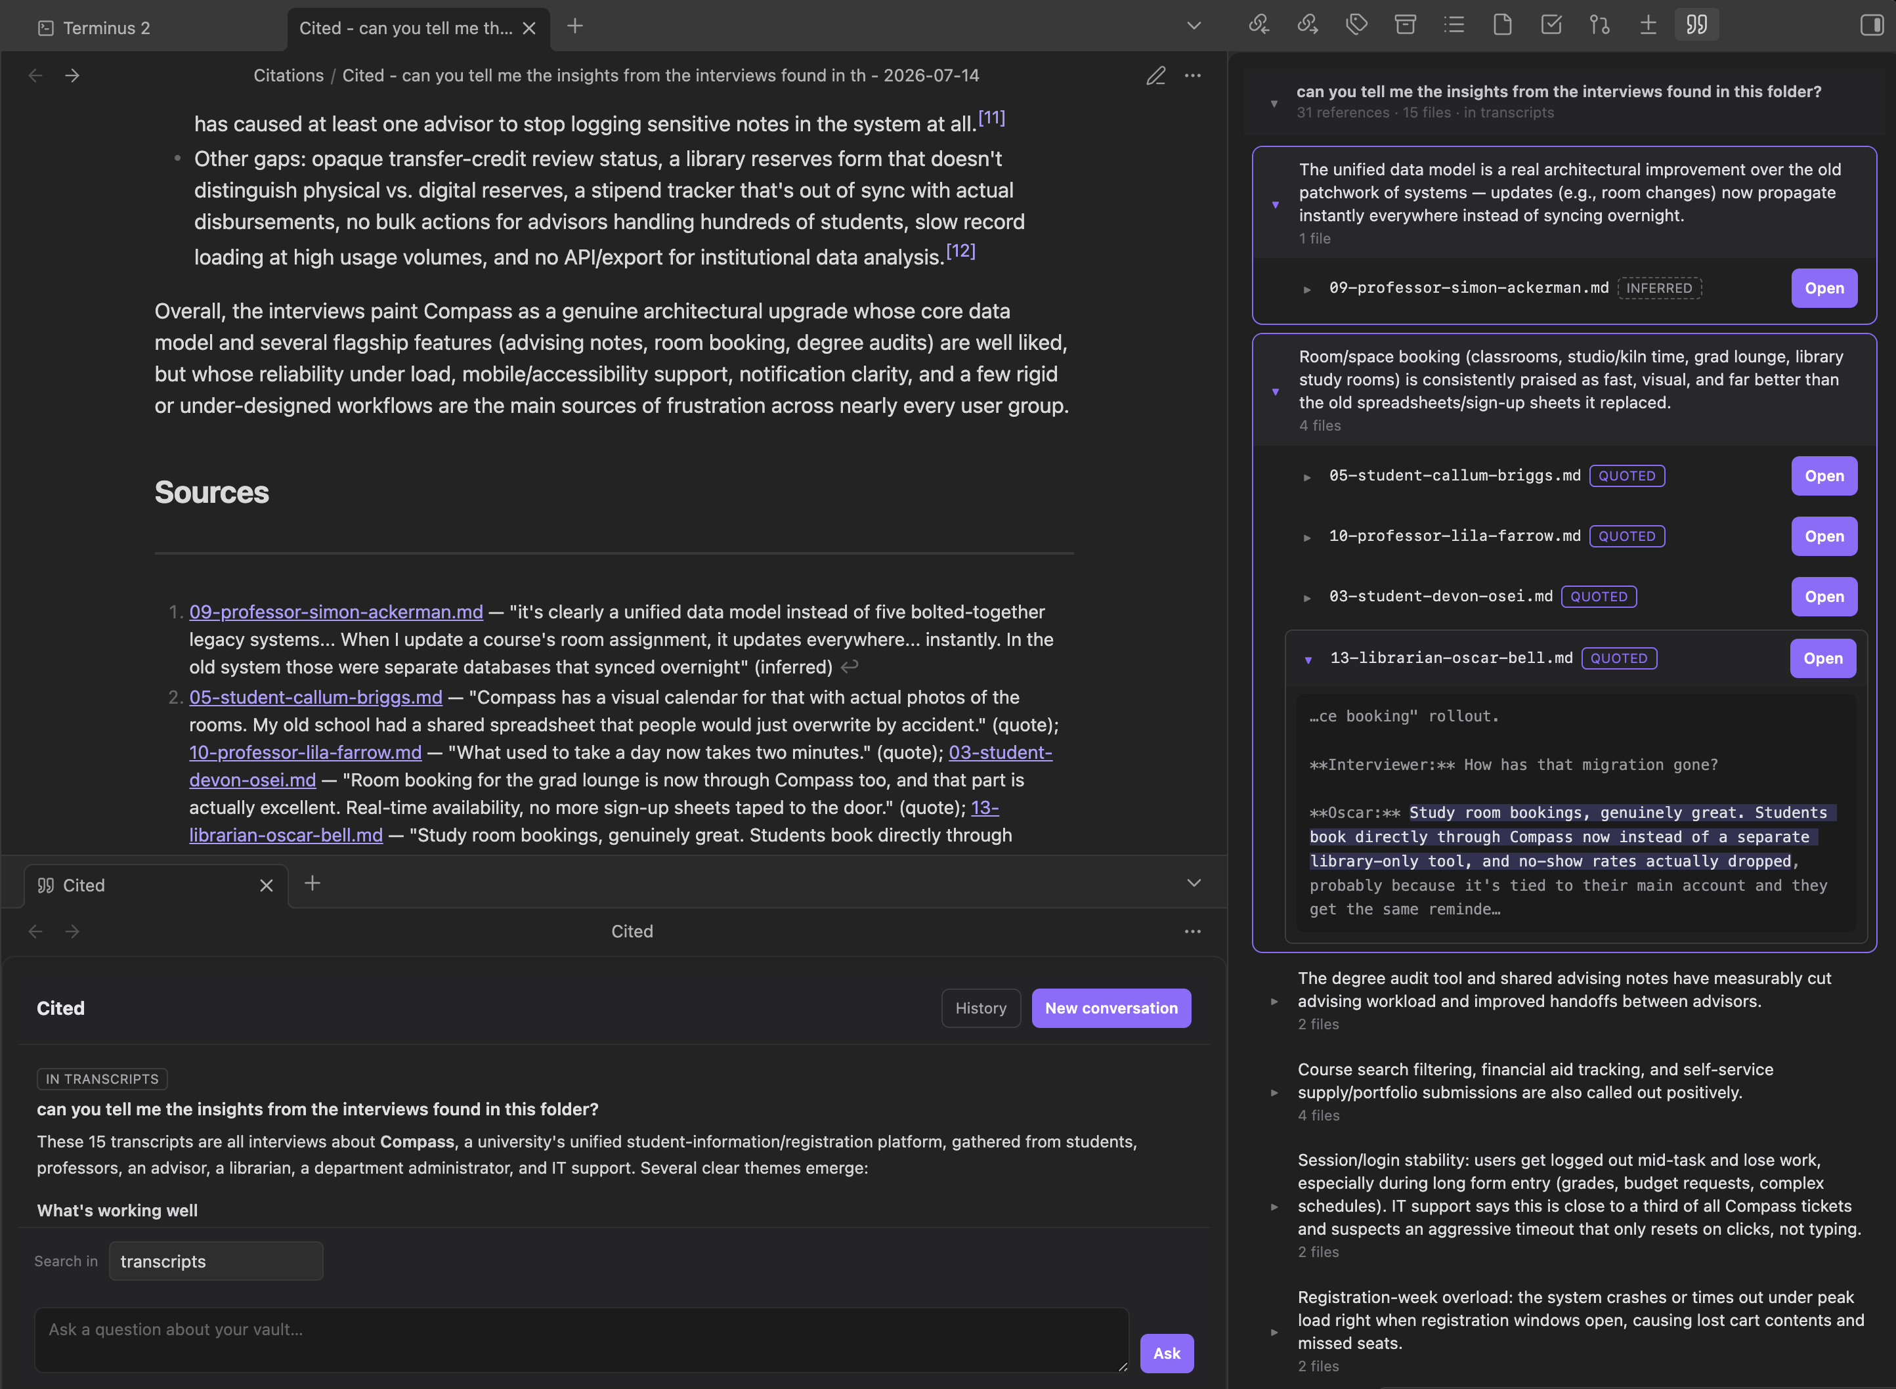Open the Backlinks panel icon
Viewport: 1896px width, 1389px height.
(x=1259, y=24)
